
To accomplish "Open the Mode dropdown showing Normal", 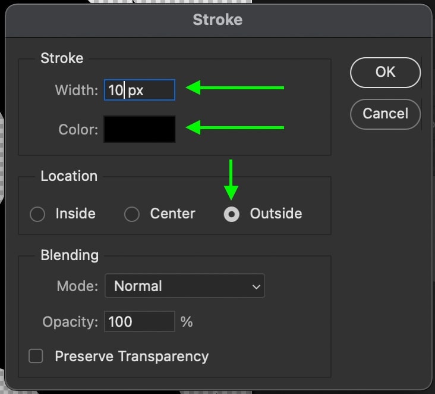I will coord(185,286).
